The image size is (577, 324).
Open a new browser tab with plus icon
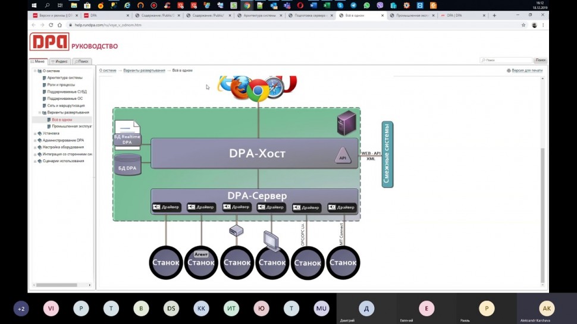pyautogui.click(x=494, y=15)
